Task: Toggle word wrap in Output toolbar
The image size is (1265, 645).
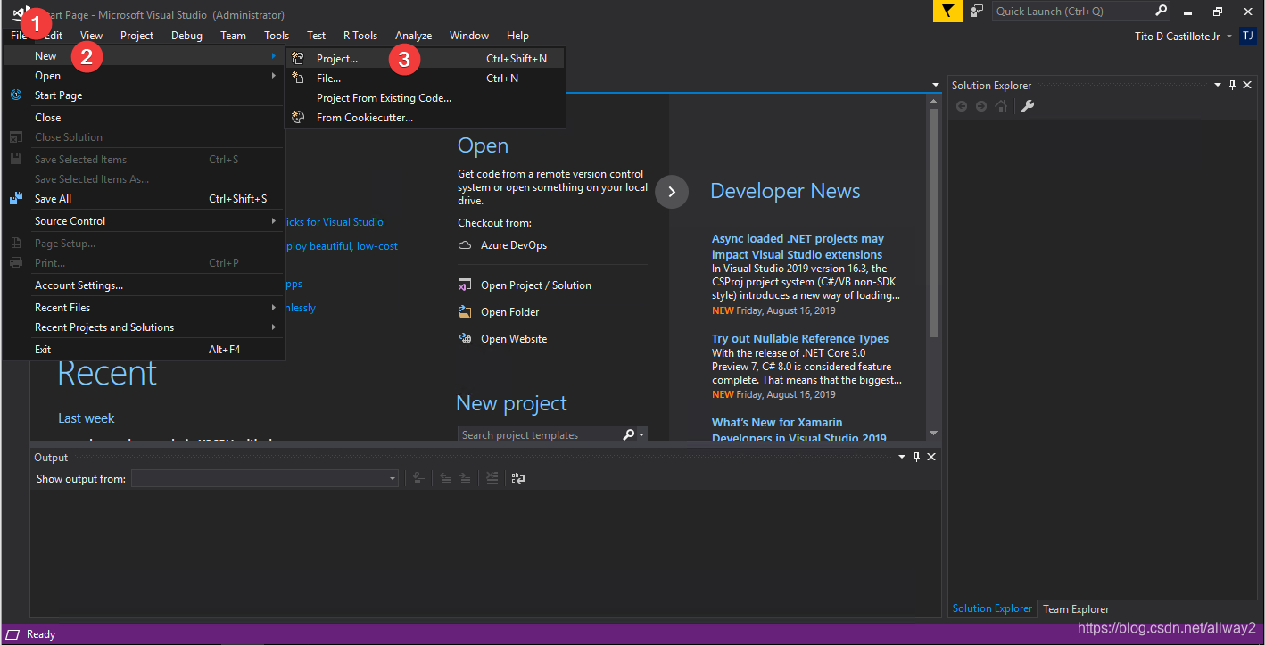Action: [517, 478]
